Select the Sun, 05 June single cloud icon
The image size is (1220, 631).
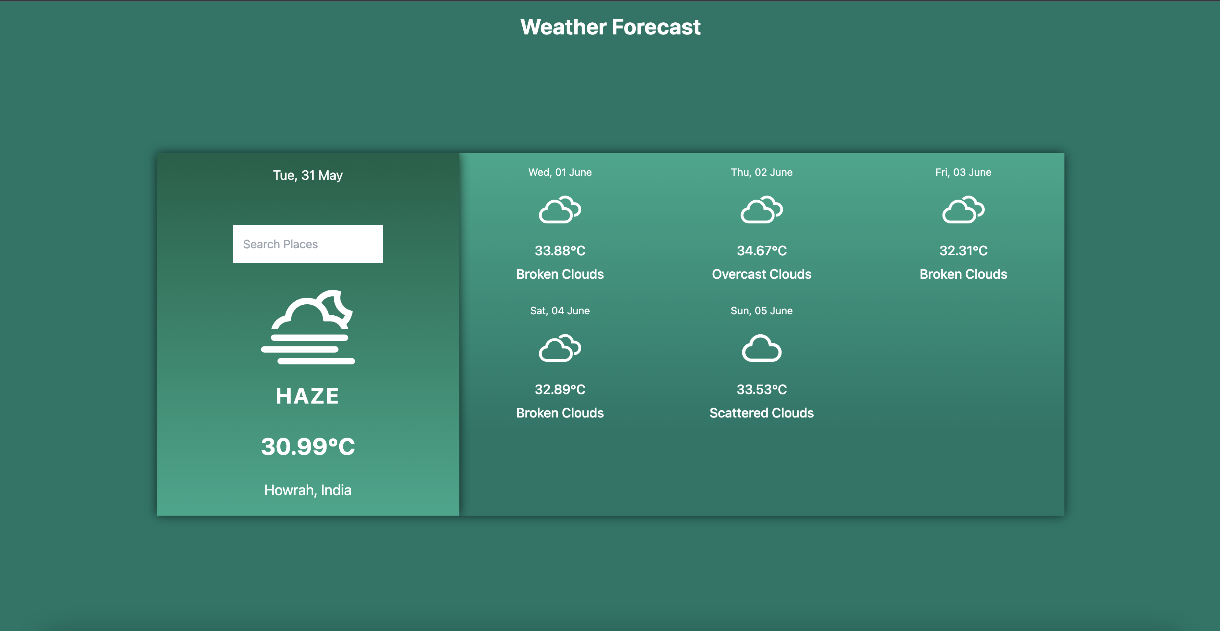[762, 348]
